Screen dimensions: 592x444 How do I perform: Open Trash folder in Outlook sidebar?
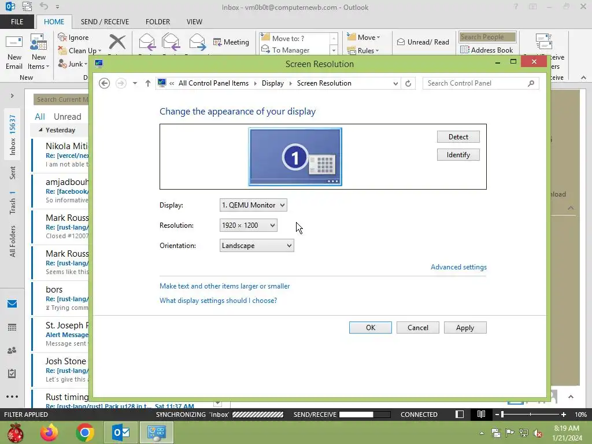coord(13,202)
